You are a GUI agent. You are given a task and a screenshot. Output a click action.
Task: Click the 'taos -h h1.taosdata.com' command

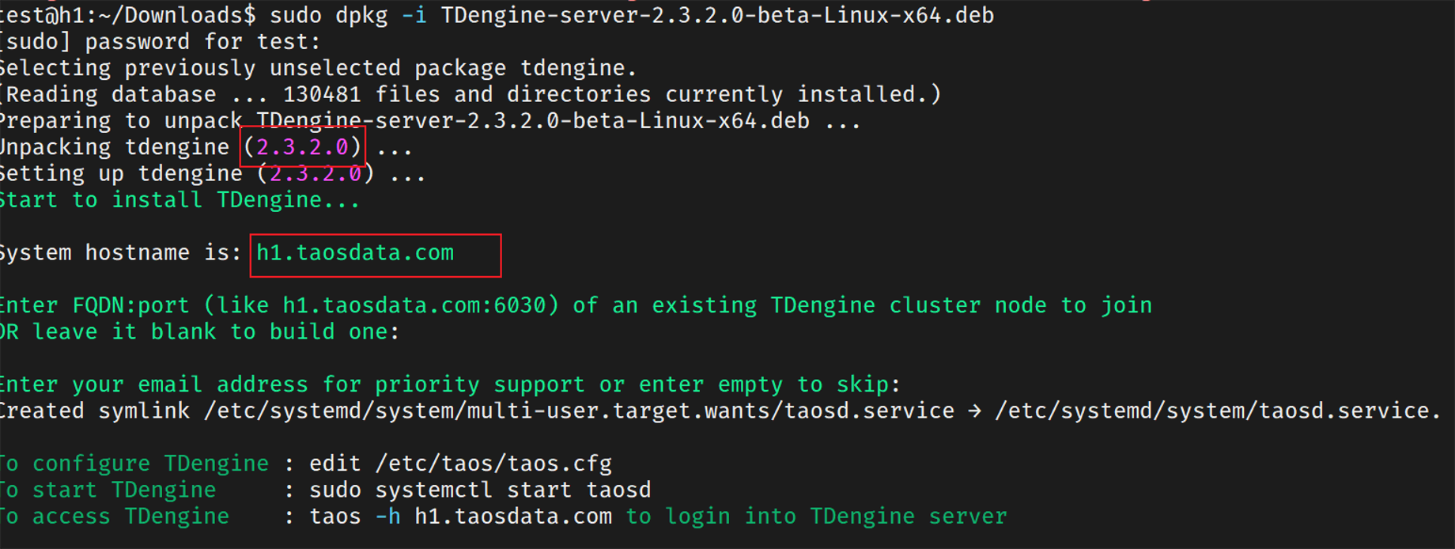pos(460,517)
